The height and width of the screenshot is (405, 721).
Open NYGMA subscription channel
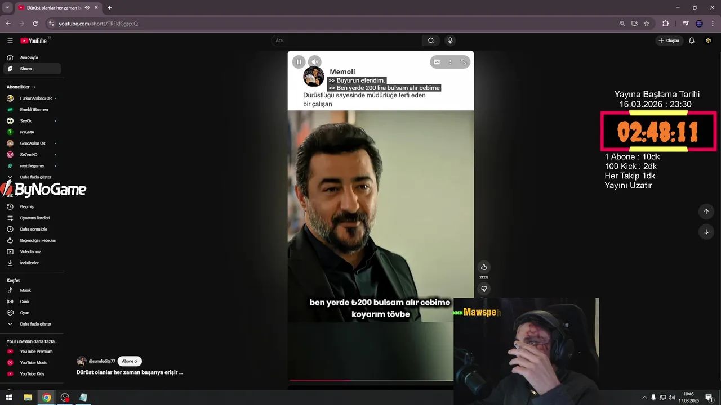[x=32, y=132]
